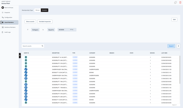
Task: Sort by the LAST SEEN column header
Action: [x=164, y=53]
